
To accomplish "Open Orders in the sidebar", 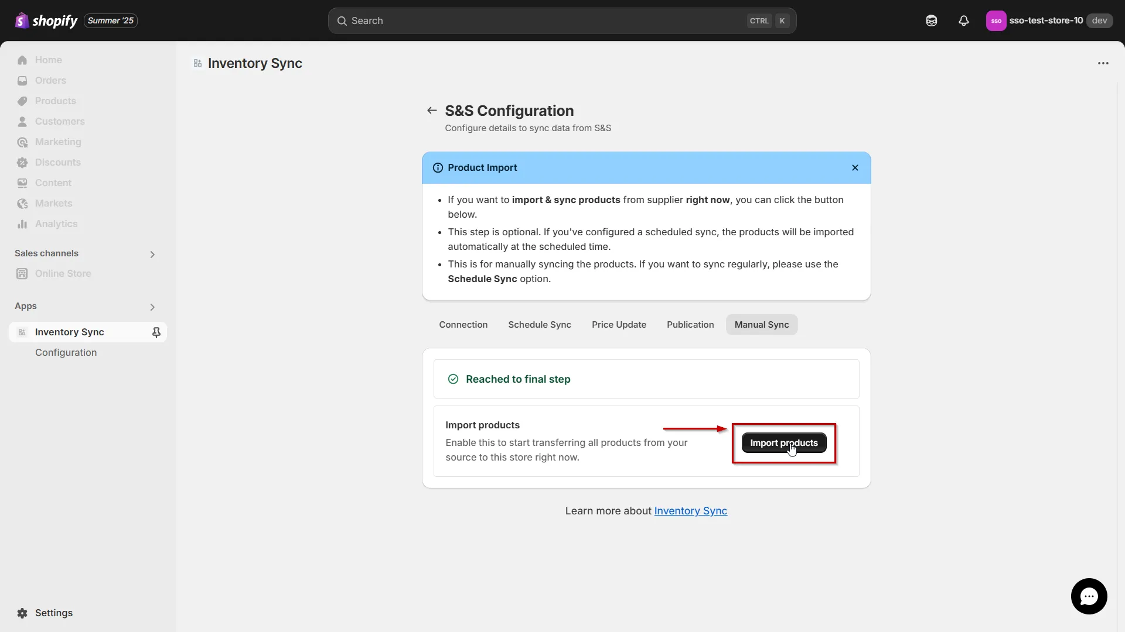I will (50, 81).
